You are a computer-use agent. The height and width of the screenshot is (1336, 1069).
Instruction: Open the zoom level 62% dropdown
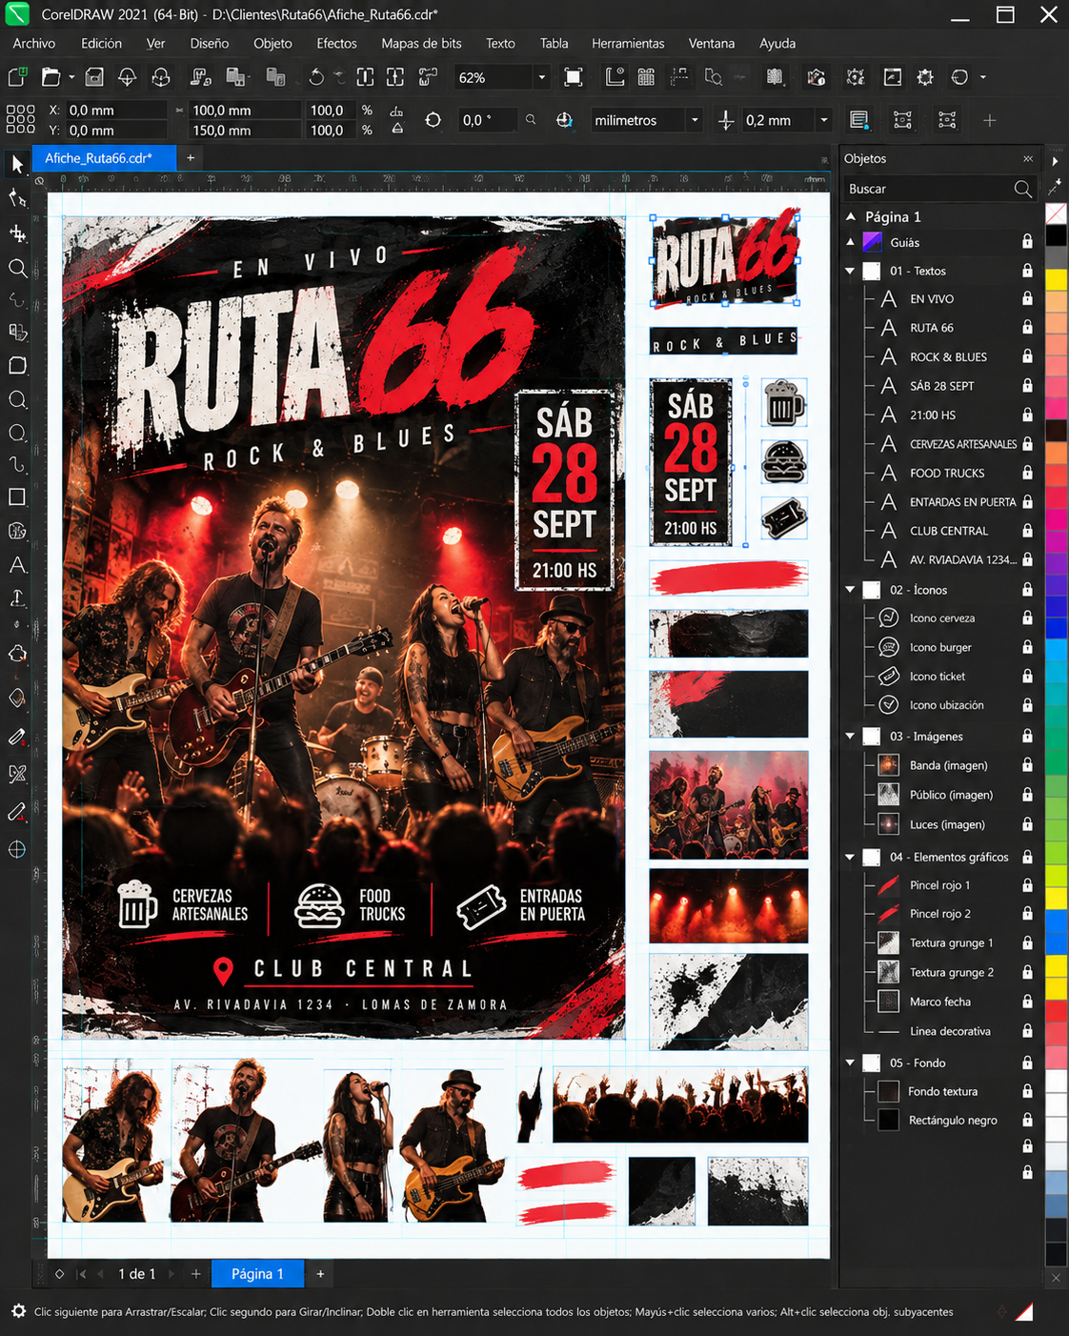[542, 77]
